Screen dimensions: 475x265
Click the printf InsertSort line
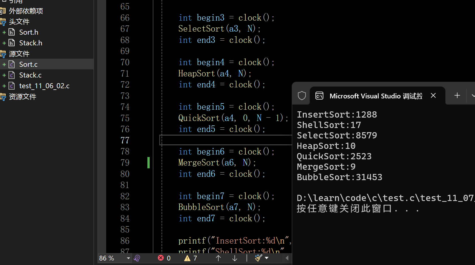tap(235, 241)
